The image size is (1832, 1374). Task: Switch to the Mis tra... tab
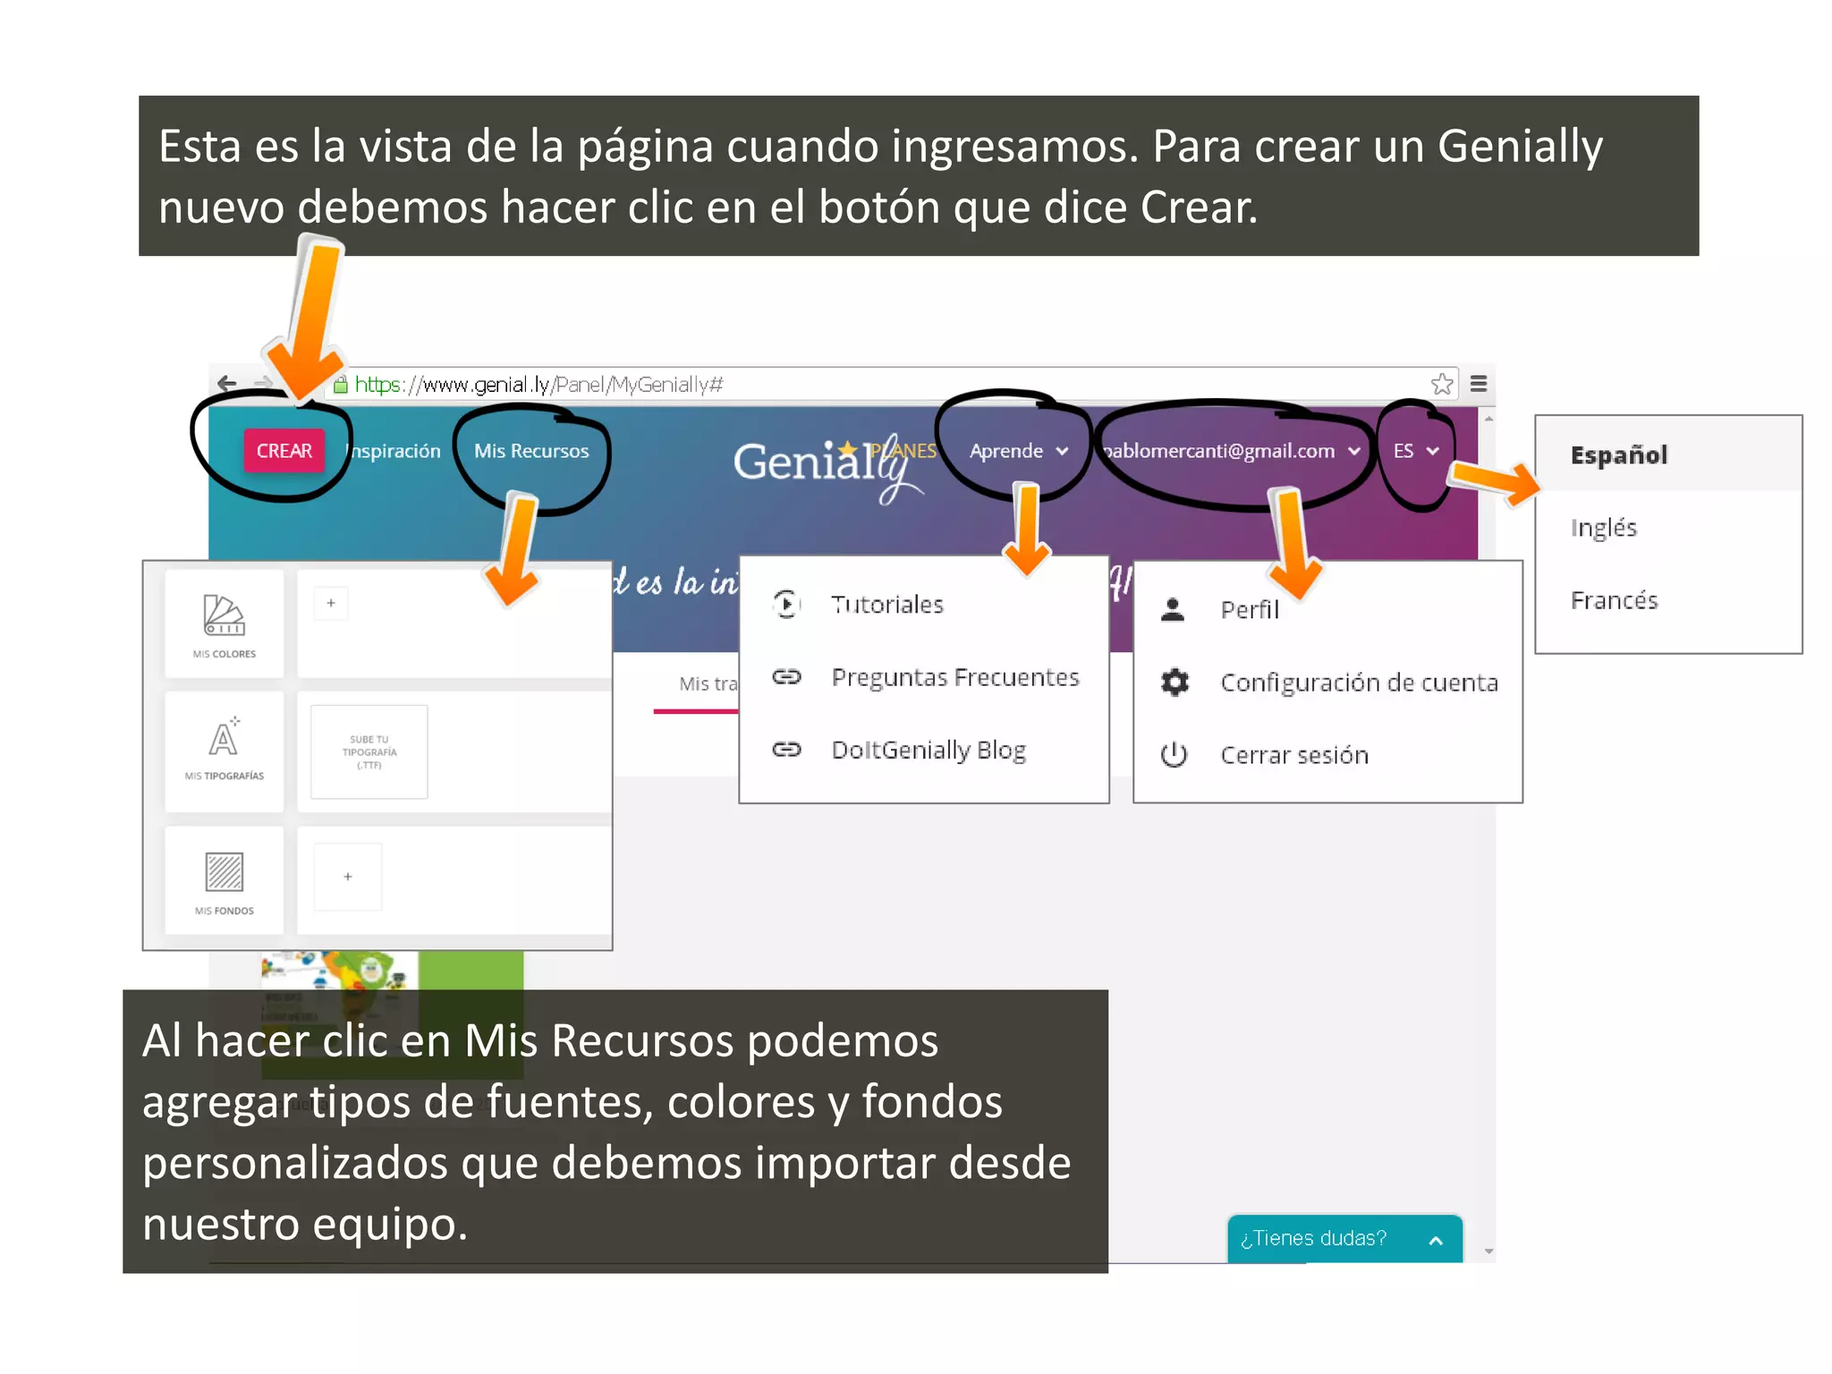708,684
